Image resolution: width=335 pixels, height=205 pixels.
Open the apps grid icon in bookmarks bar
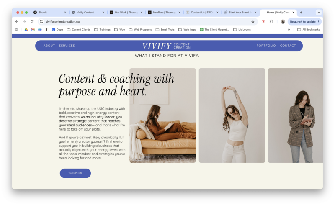click(16, 29)
